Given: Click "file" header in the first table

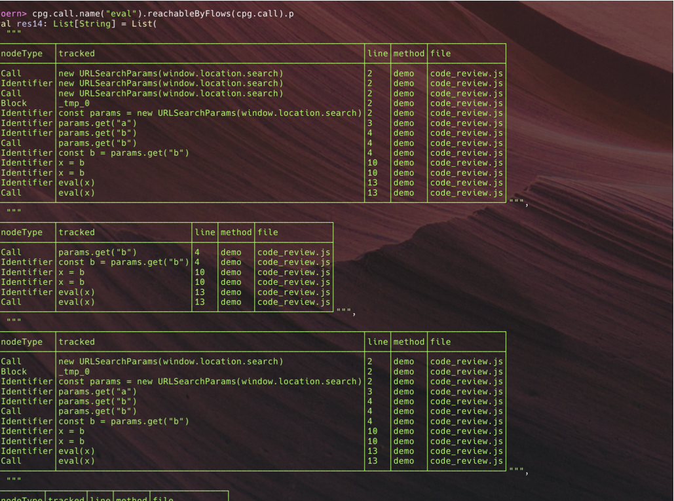Looking at the screenshot, I should pyautogui.click(x=440, y=54).
